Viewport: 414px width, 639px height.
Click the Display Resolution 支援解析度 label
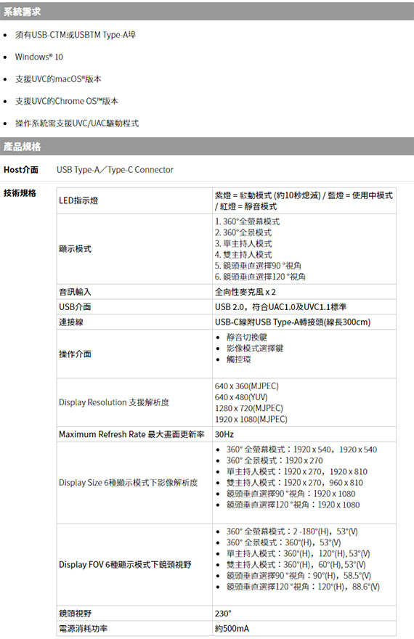[x=114, y=402]
